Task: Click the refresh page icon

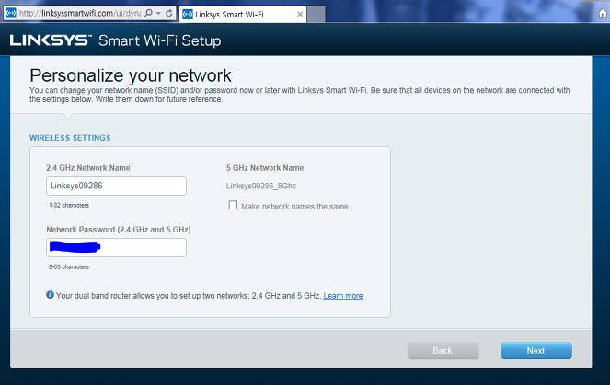Action: coord(168,14)
